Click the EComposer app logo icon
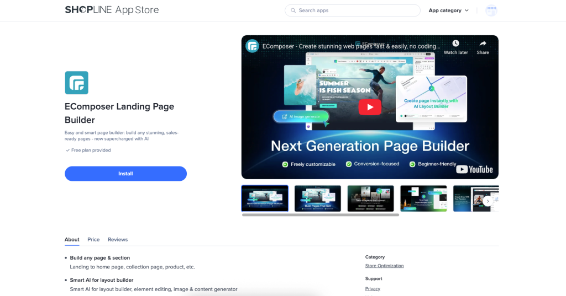 pos(76,83)
